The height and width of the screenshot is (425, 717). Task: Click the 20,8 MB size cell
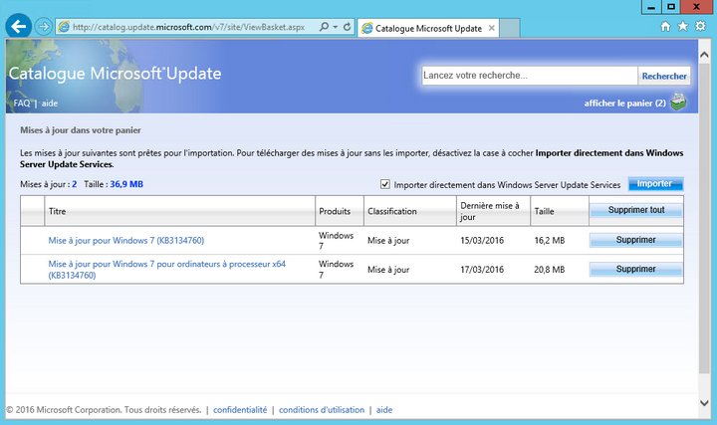tap(549, 270)
